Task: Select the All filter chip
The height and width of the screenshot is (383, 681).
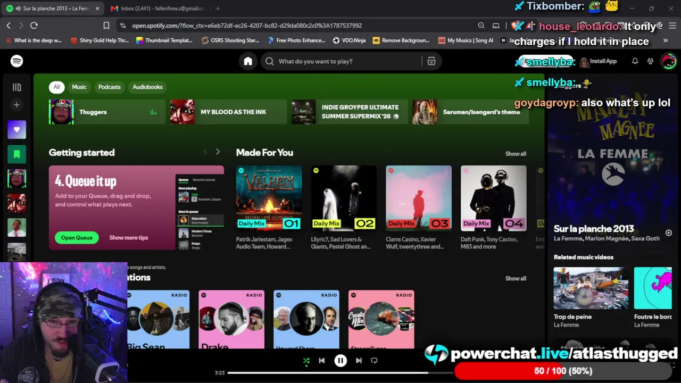Action: 56,87
